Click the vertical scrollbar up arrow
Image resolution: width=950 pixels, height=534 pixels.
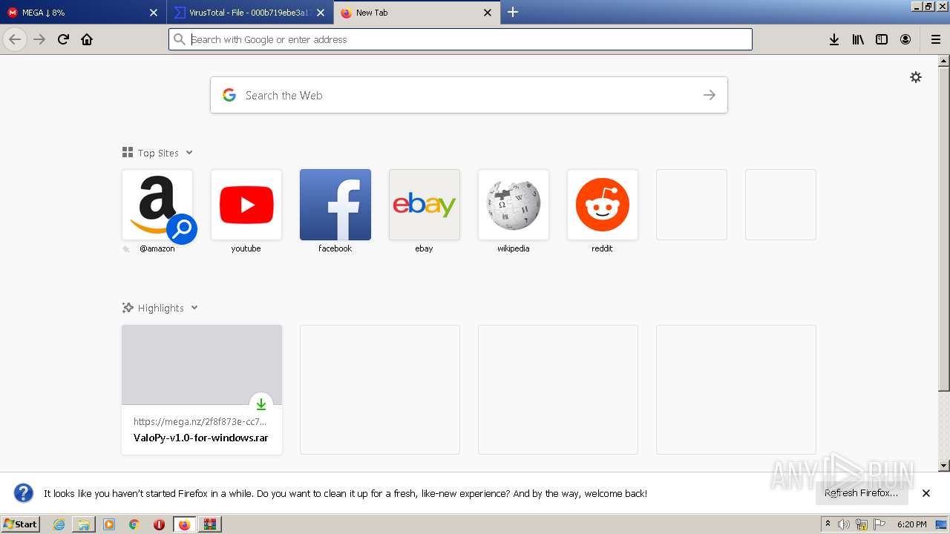(944, 61)
